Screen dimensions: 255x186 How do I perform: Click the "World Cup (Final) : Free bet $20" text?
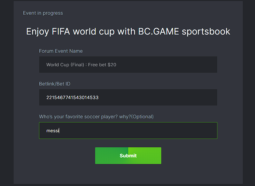(x=81, y=65)
